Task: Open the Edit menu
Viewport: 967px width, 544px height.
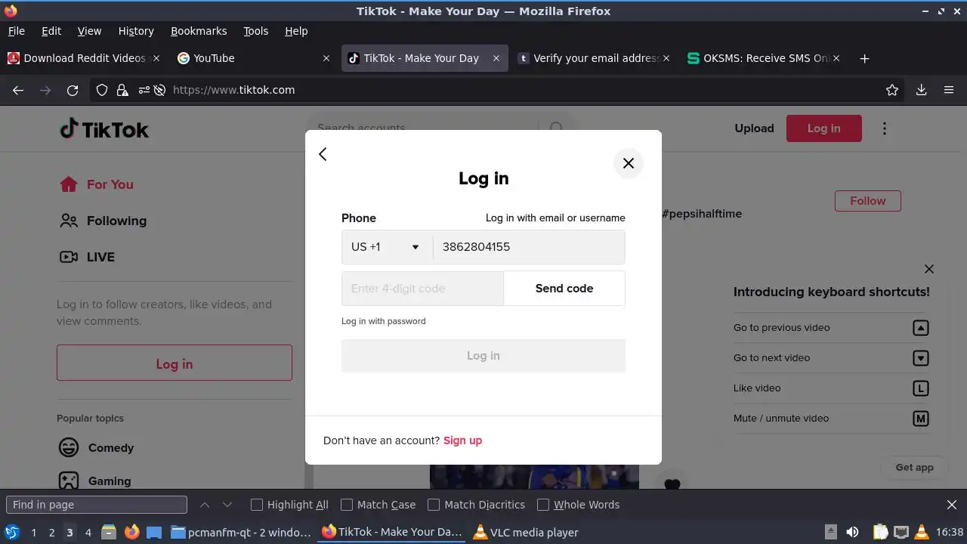Action: [x=51, y=31]
